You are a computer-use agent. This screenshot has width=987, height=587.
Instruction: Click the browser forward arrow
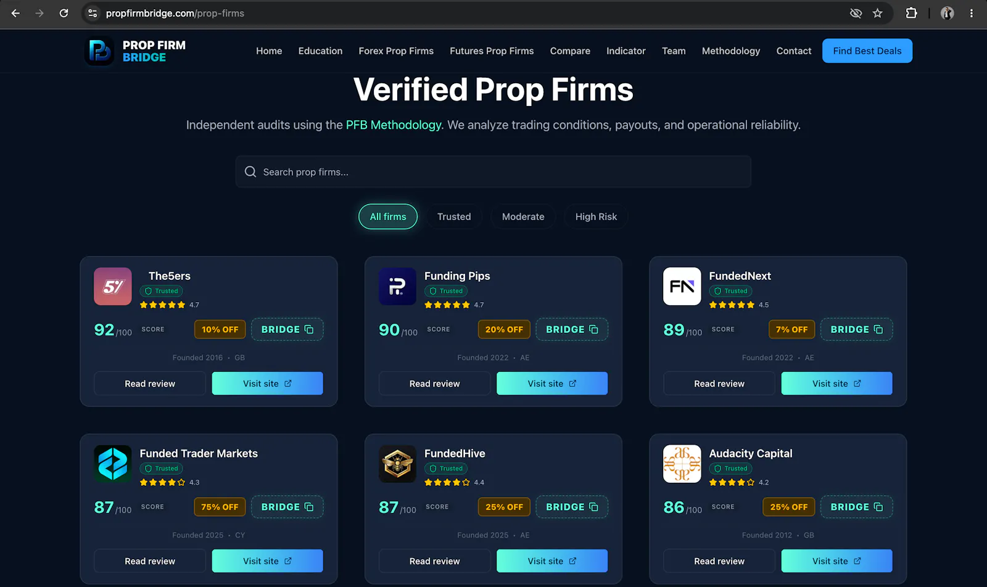[x=39, y=13]
